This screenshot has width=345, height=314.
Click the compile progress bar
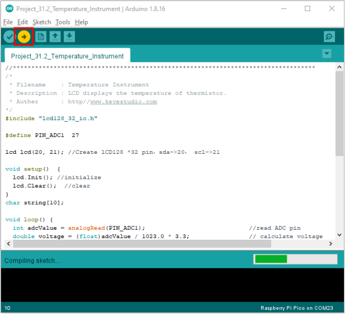pyautogui.click(x=296, y=259)
